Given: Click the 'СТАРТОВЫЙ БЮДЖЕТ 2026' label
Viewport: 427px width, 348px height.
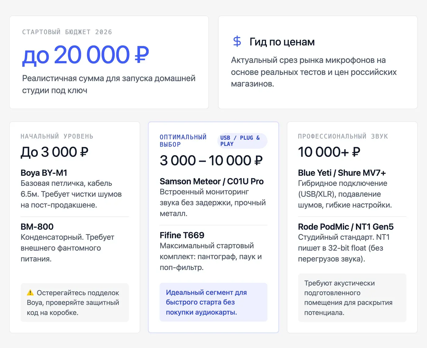Looking at the screenshot, I should tap(67, 32).
